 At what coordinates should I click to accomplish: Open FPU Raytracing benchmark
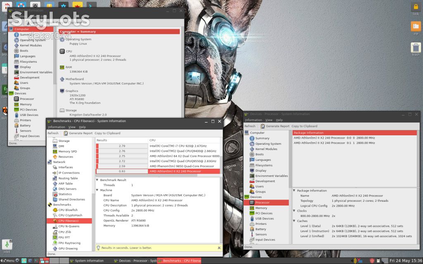pos(69,243)
